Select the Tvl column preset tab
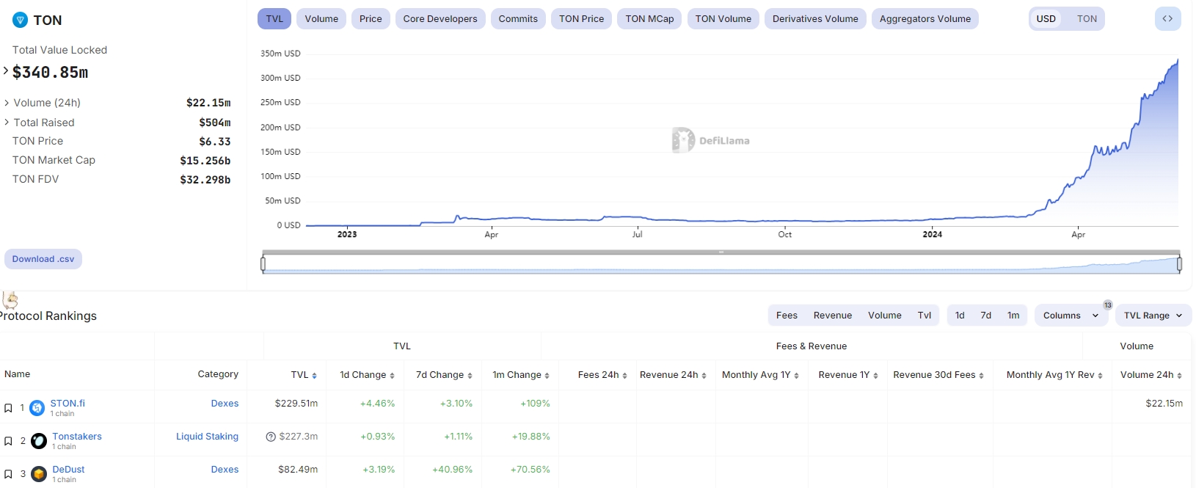The image size is (1196, 488). pos(925,316)
